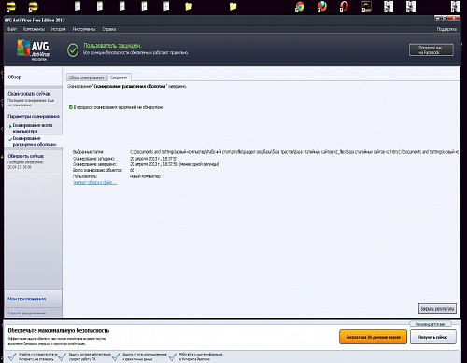The height and width of the screenshot is (363, 467).
Task: Select the Сведения tab
Action: (x=119, y=77)
